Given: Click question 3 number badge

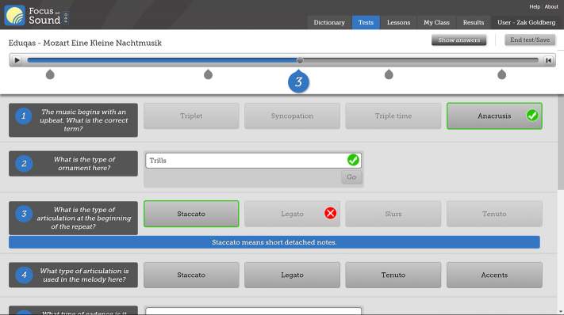Looking at the screenshot, I should (x=24, y=214).
